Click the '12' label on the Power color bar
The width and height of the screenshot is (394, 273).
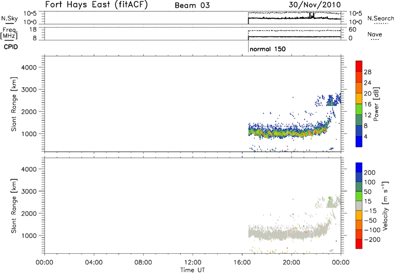click(x=367, y=115)
